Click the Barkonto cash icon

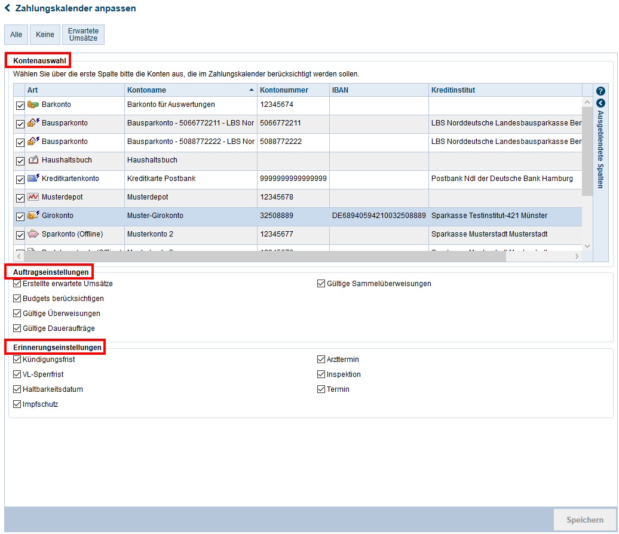point(33,105)
